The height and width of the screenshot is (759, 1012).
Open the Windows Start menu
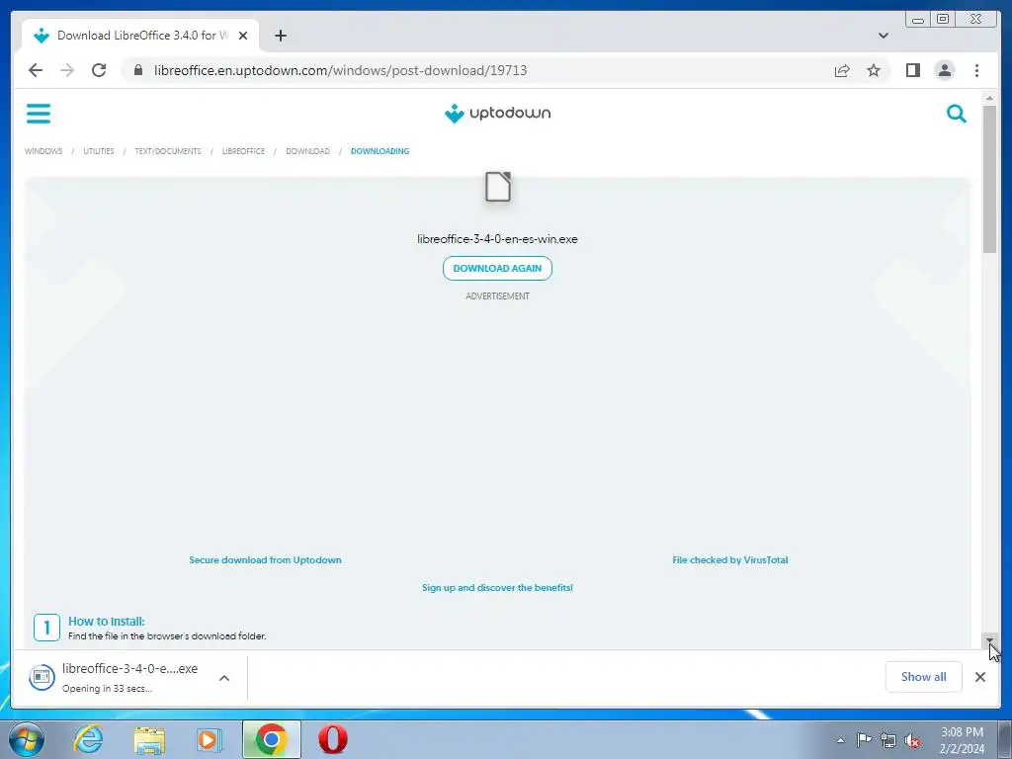tap(27, 739)
